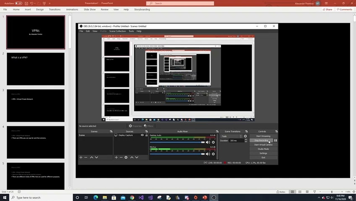Open the Storyboarding ribbon tab
This screenshot has height=201, width=356.
point(142,9)
